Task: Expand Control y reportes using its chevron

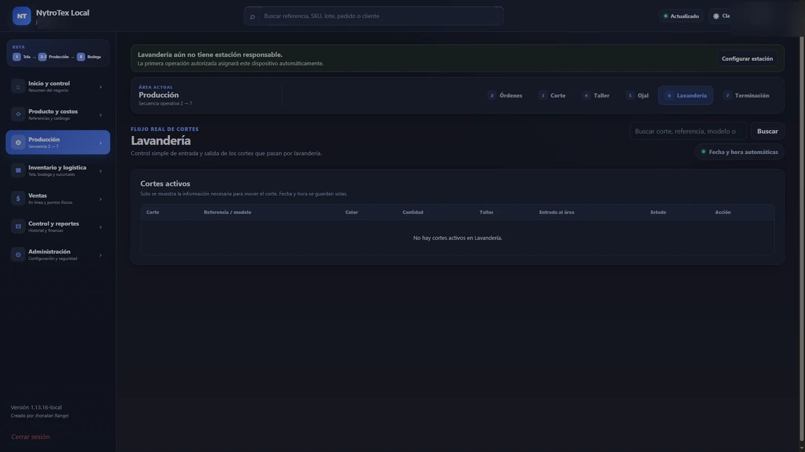Action: click(x=101, y=227)
